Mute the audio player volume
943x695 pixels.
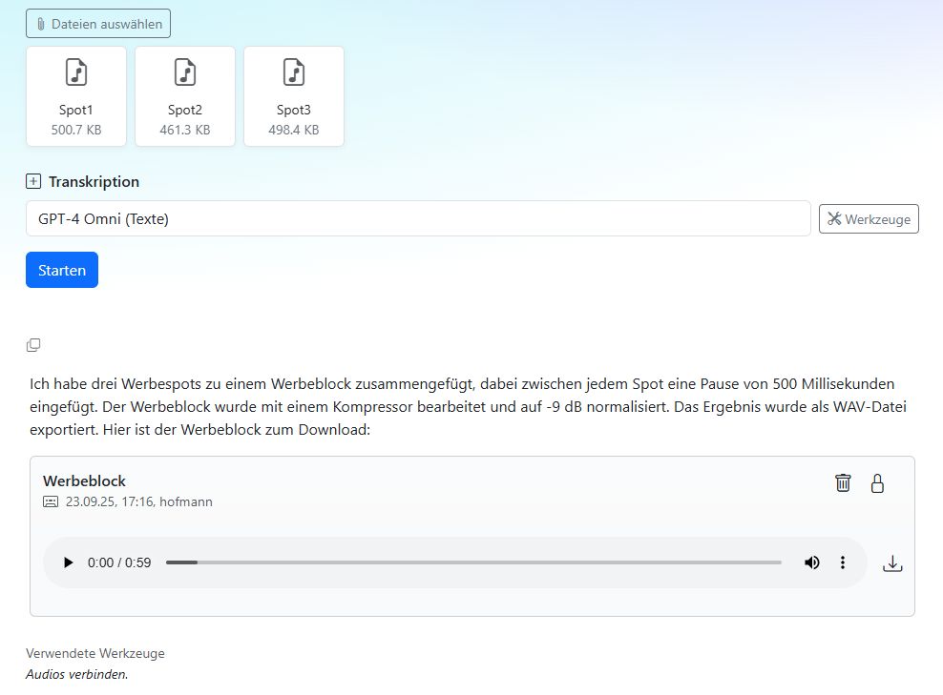811,562
